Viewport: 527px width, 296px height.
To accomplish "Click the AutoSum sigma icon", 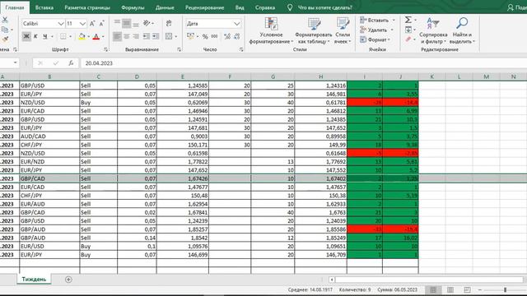I will [x=408, y=20].
